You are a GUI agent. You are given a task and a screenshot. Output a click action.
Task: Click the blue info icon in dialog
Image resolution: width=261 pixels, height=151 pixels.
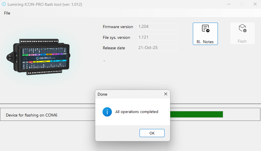pyautogui.click(x=107, y=112)
